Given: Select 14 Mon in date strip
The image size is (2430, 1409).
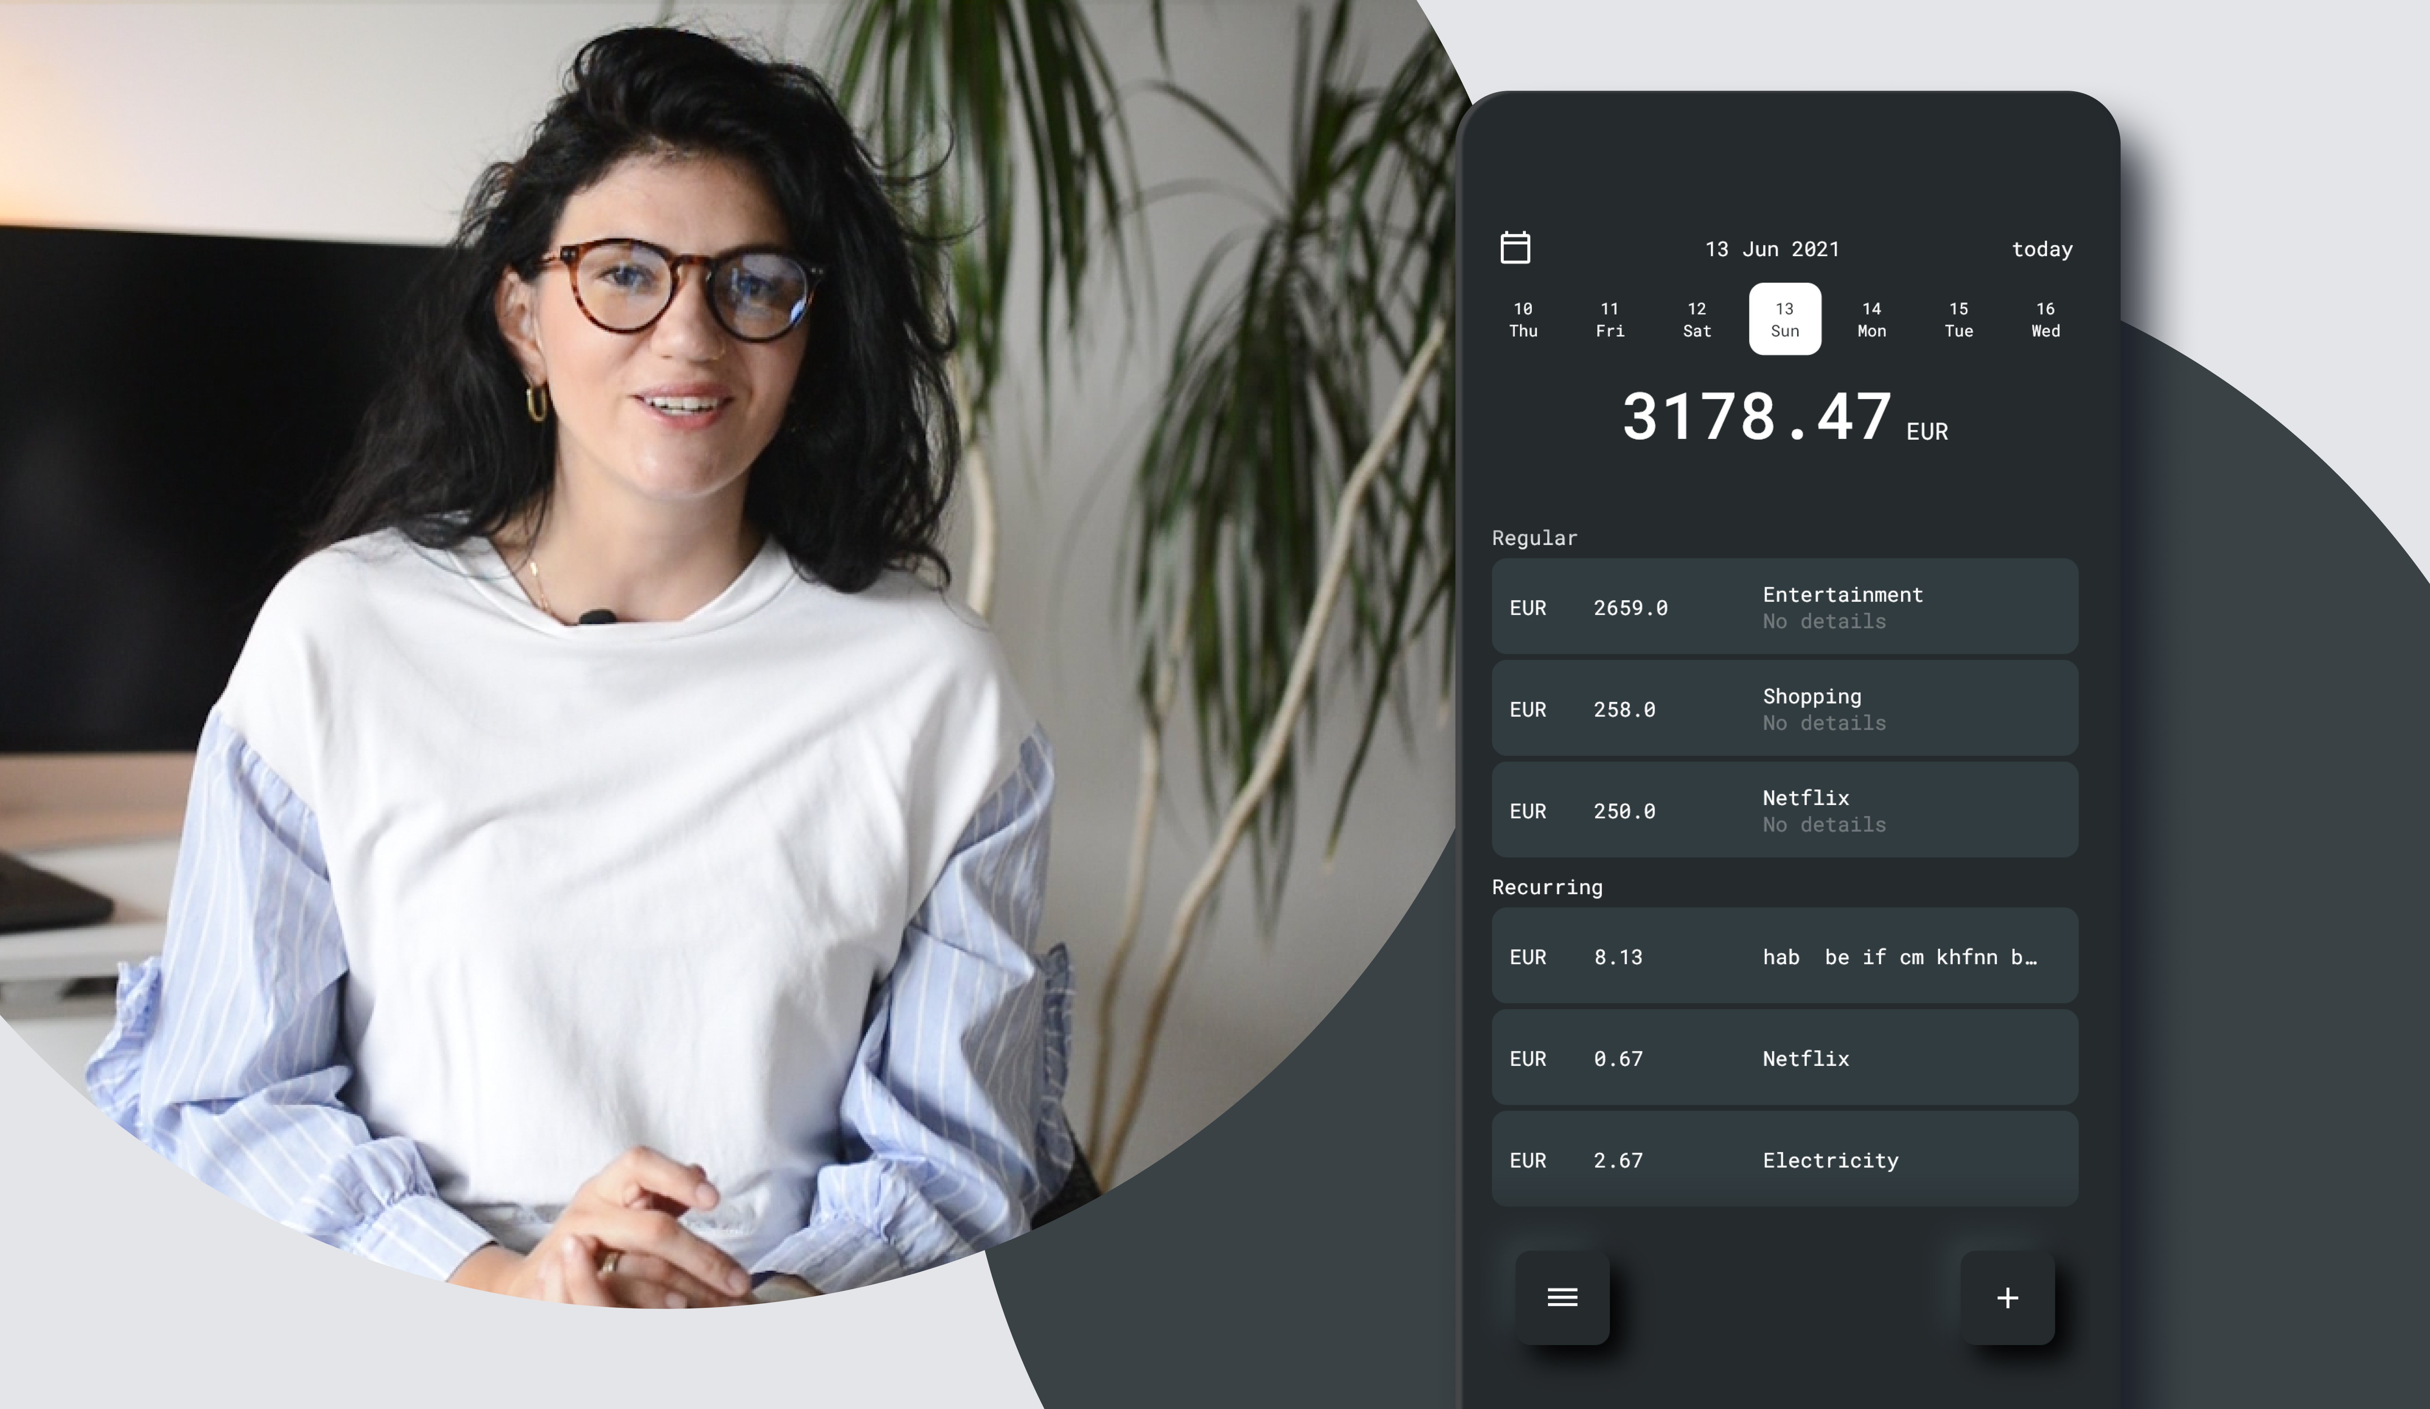Looking at the screenshot, I should [1872, 319].
